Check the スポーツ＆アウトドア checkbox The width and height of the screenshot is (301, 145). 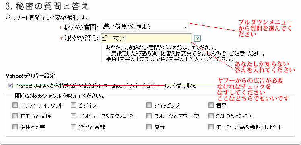click(149, 116)
